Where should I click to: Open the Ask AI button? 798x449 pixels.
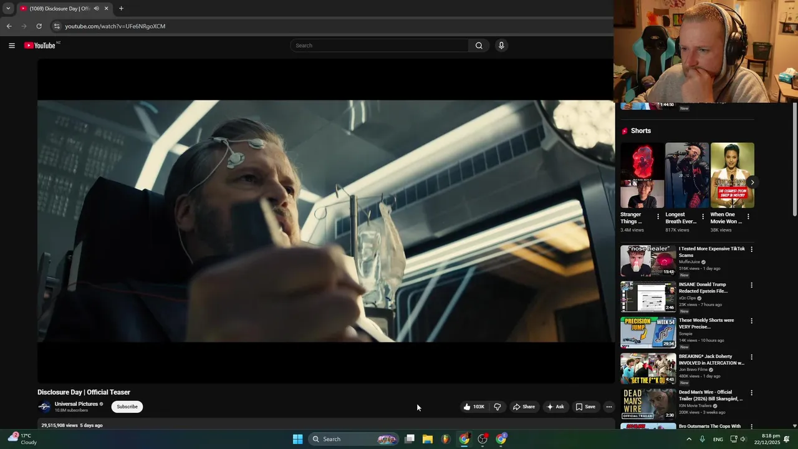(555, 407)
